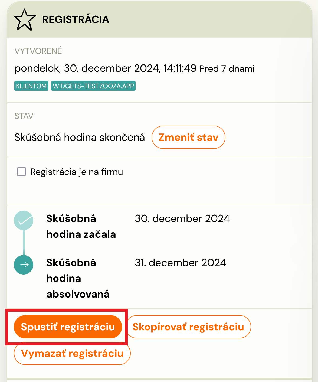Viewport: 318px width, 382px height.
Task: Click the Registrácia je na firmu label
Action: tap(77, 172)
